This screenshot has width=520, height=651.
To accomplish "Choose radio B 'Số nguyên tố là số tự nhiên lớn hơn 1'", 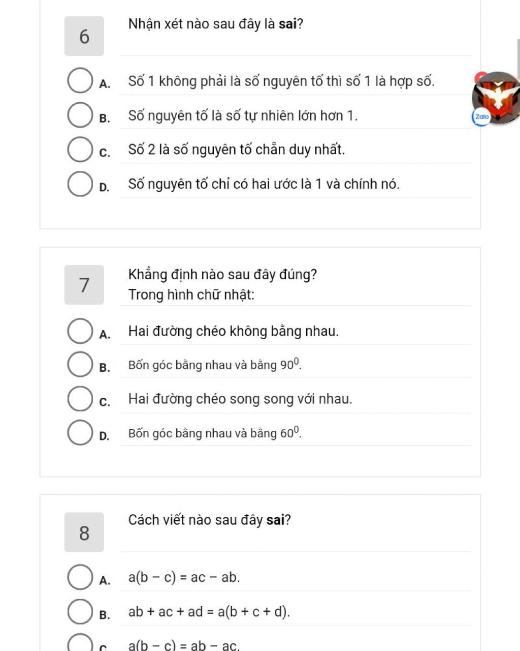I will click(x=80, y=116).
